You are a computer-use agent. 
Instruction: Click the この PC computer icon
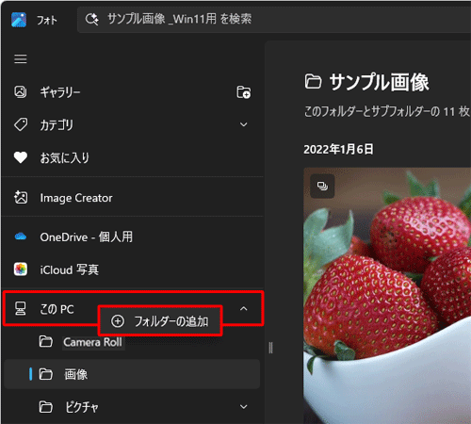point(21,308)
